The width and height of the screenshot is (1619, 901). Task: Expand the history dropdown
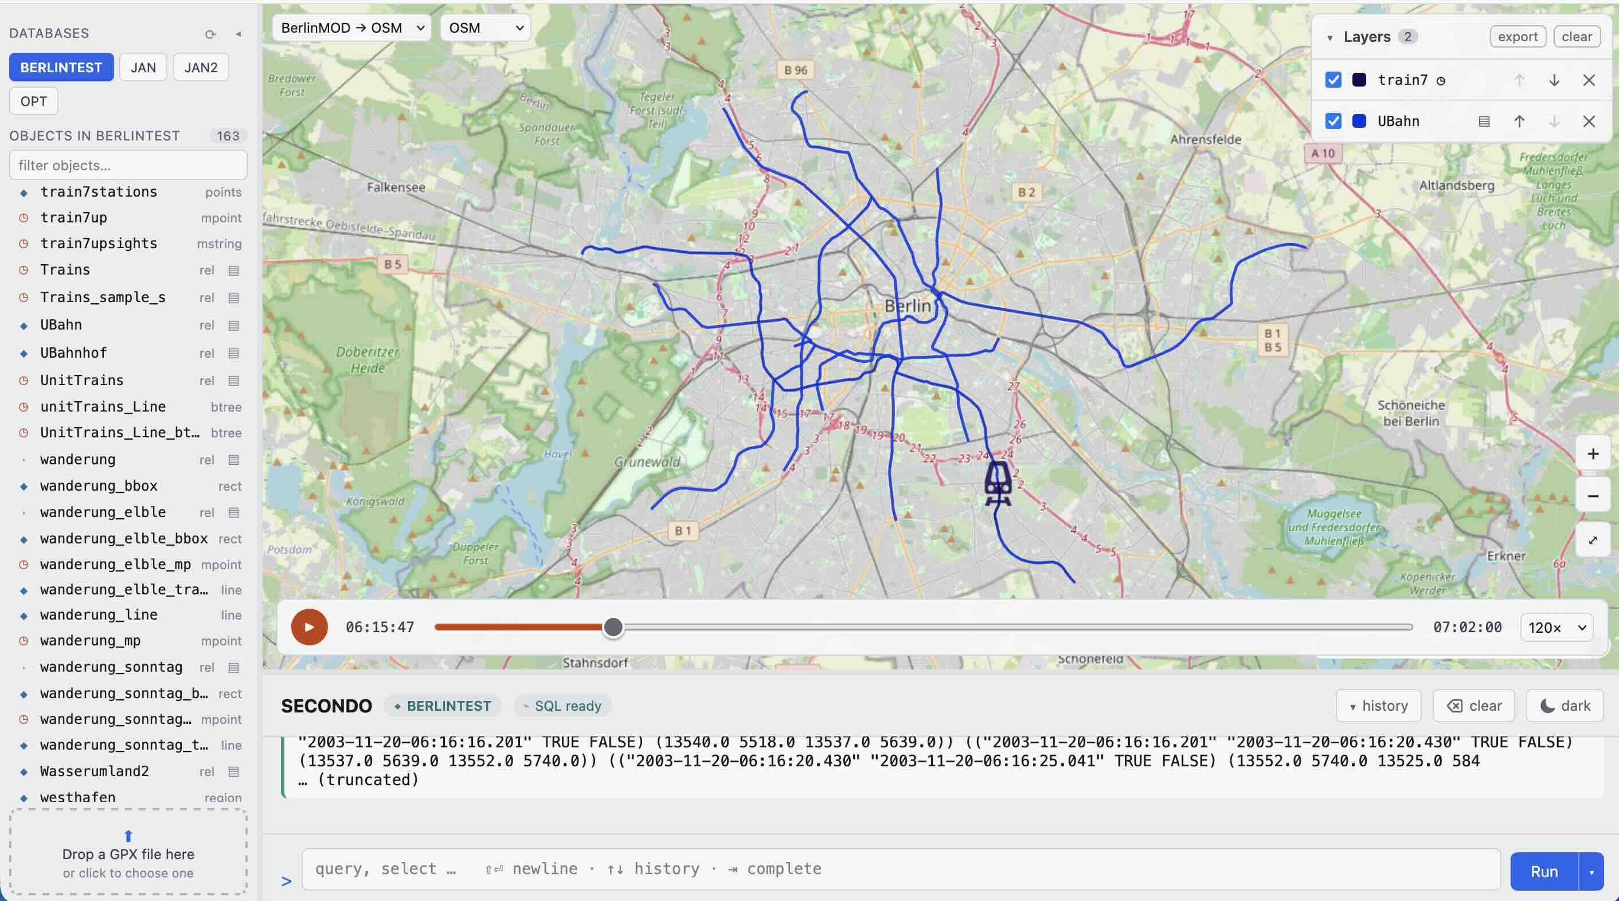coord(1379,706)
